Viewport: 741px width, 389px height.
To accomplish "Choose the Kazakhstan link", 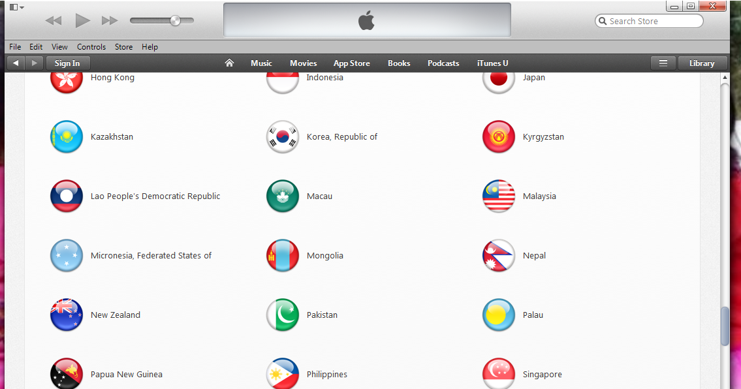I will click(112, 136).
